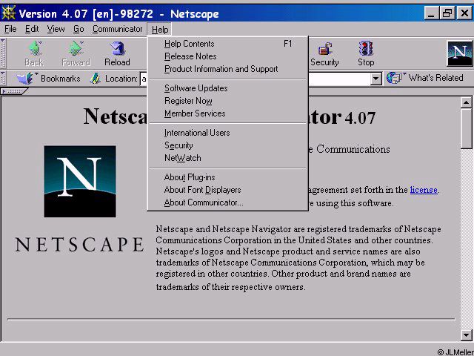Collapse the navigation toolbar using its left grip
The height and width of the screenshot is (356, 474).
3,53
